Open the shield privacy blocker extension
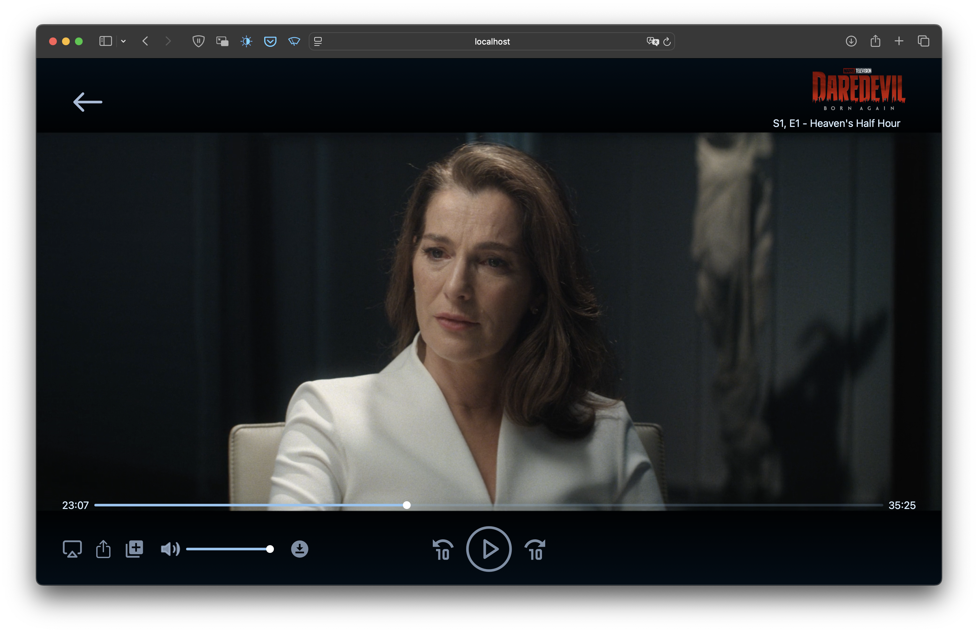Image resolution: width=978 pixels, height=633 pixels. (x=199, y=41)
